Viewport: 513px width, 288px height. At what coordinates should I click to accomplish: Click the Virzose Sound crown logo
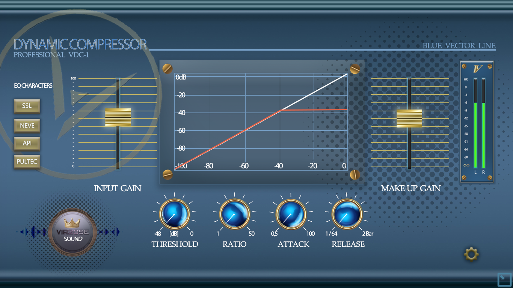pyautogui.click(x=72, y=232)
